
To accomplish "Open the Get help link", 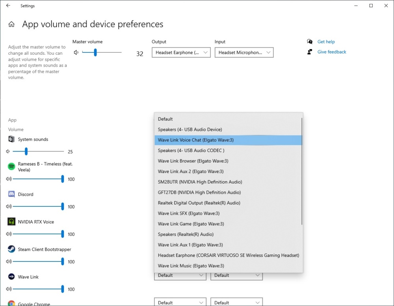I will (326, 42).
